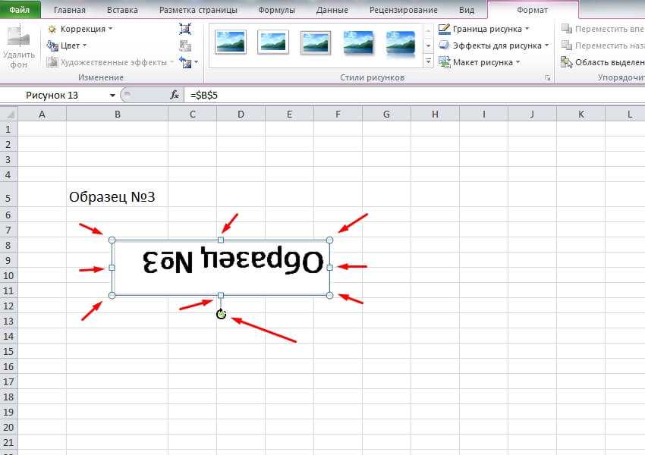Click the formula bar containing =$B$5
645x455 pixels.
click(x=414, y=96)
